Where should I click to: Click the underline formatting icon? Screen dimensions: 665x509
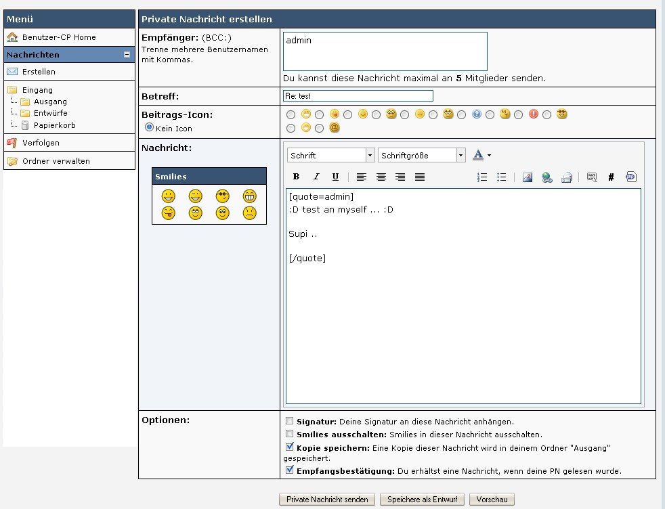point(335,177)
